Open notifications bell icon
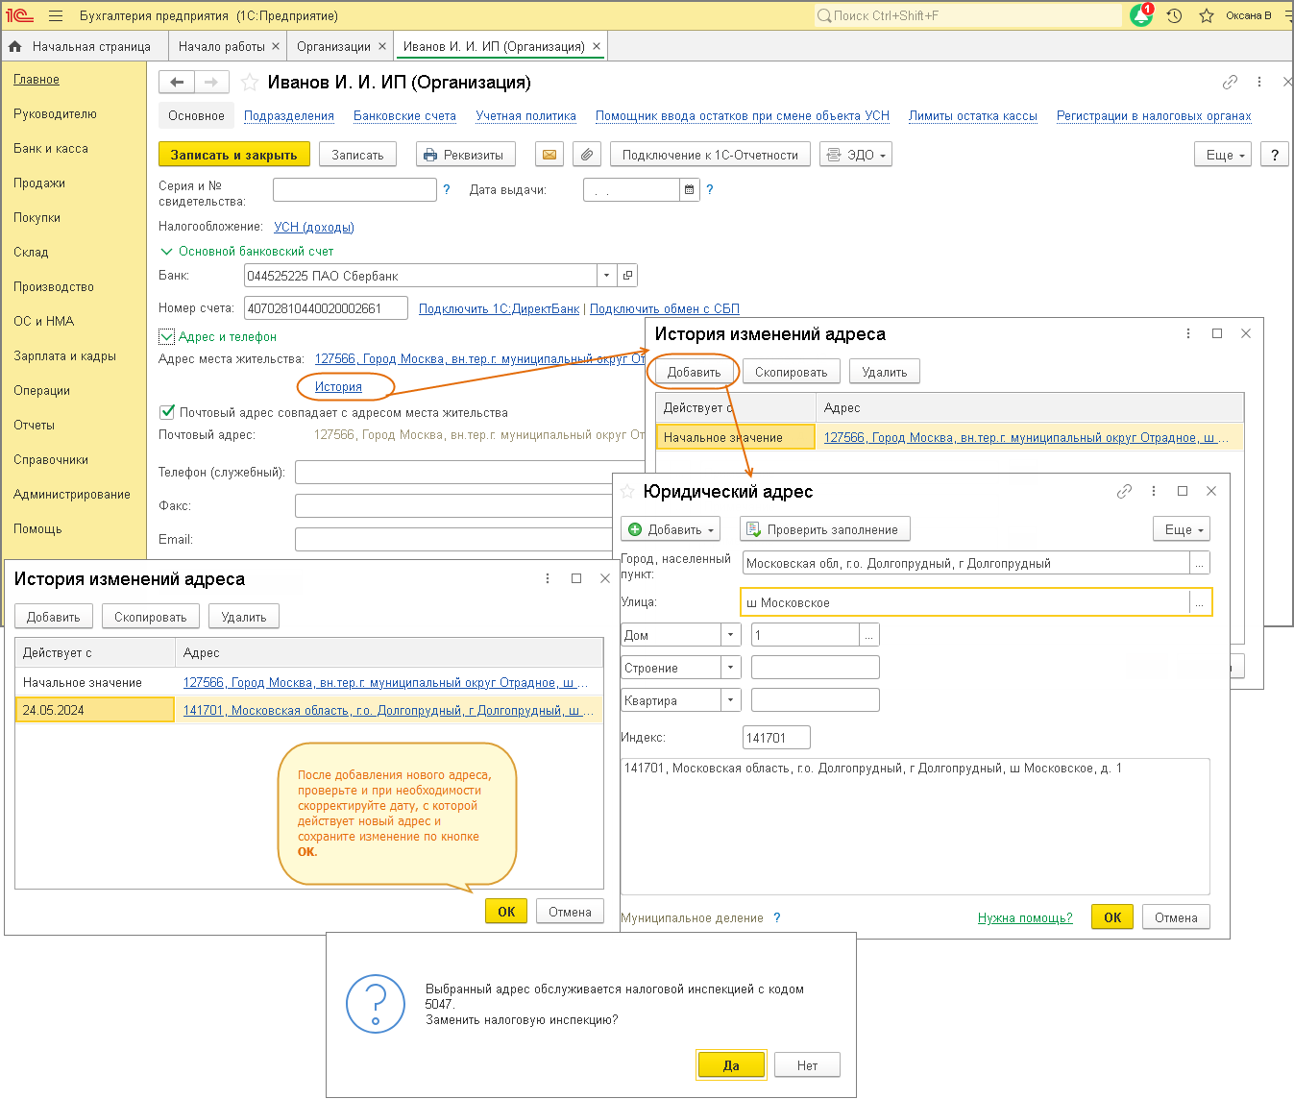Viewport: 1294px width, 1099px height. pos(1141,15)
